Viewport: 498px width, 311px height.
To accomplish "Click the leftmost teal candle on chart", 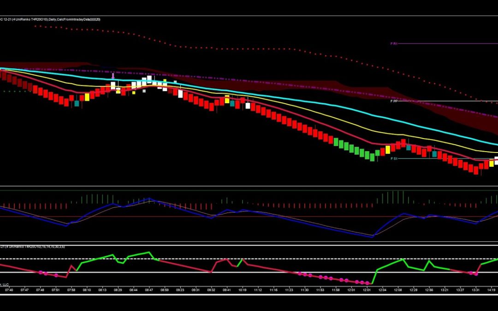I will click(x=77, y=103).
